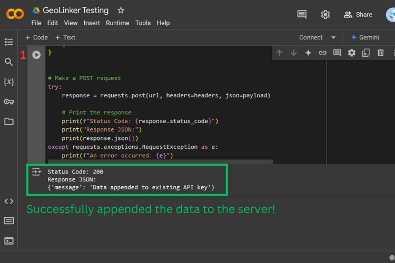Open the variables {x} panel

point(9,82)
